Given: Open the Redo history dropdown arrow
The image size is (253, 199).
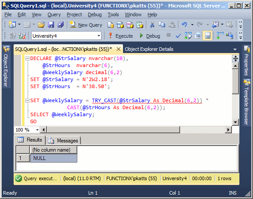Looking at the screenshot, I should click(x=208, y=25).
